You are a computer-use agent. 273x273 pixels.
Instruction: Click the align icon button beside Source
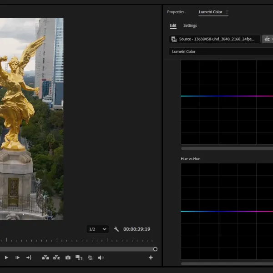click(x=267, y=39)
